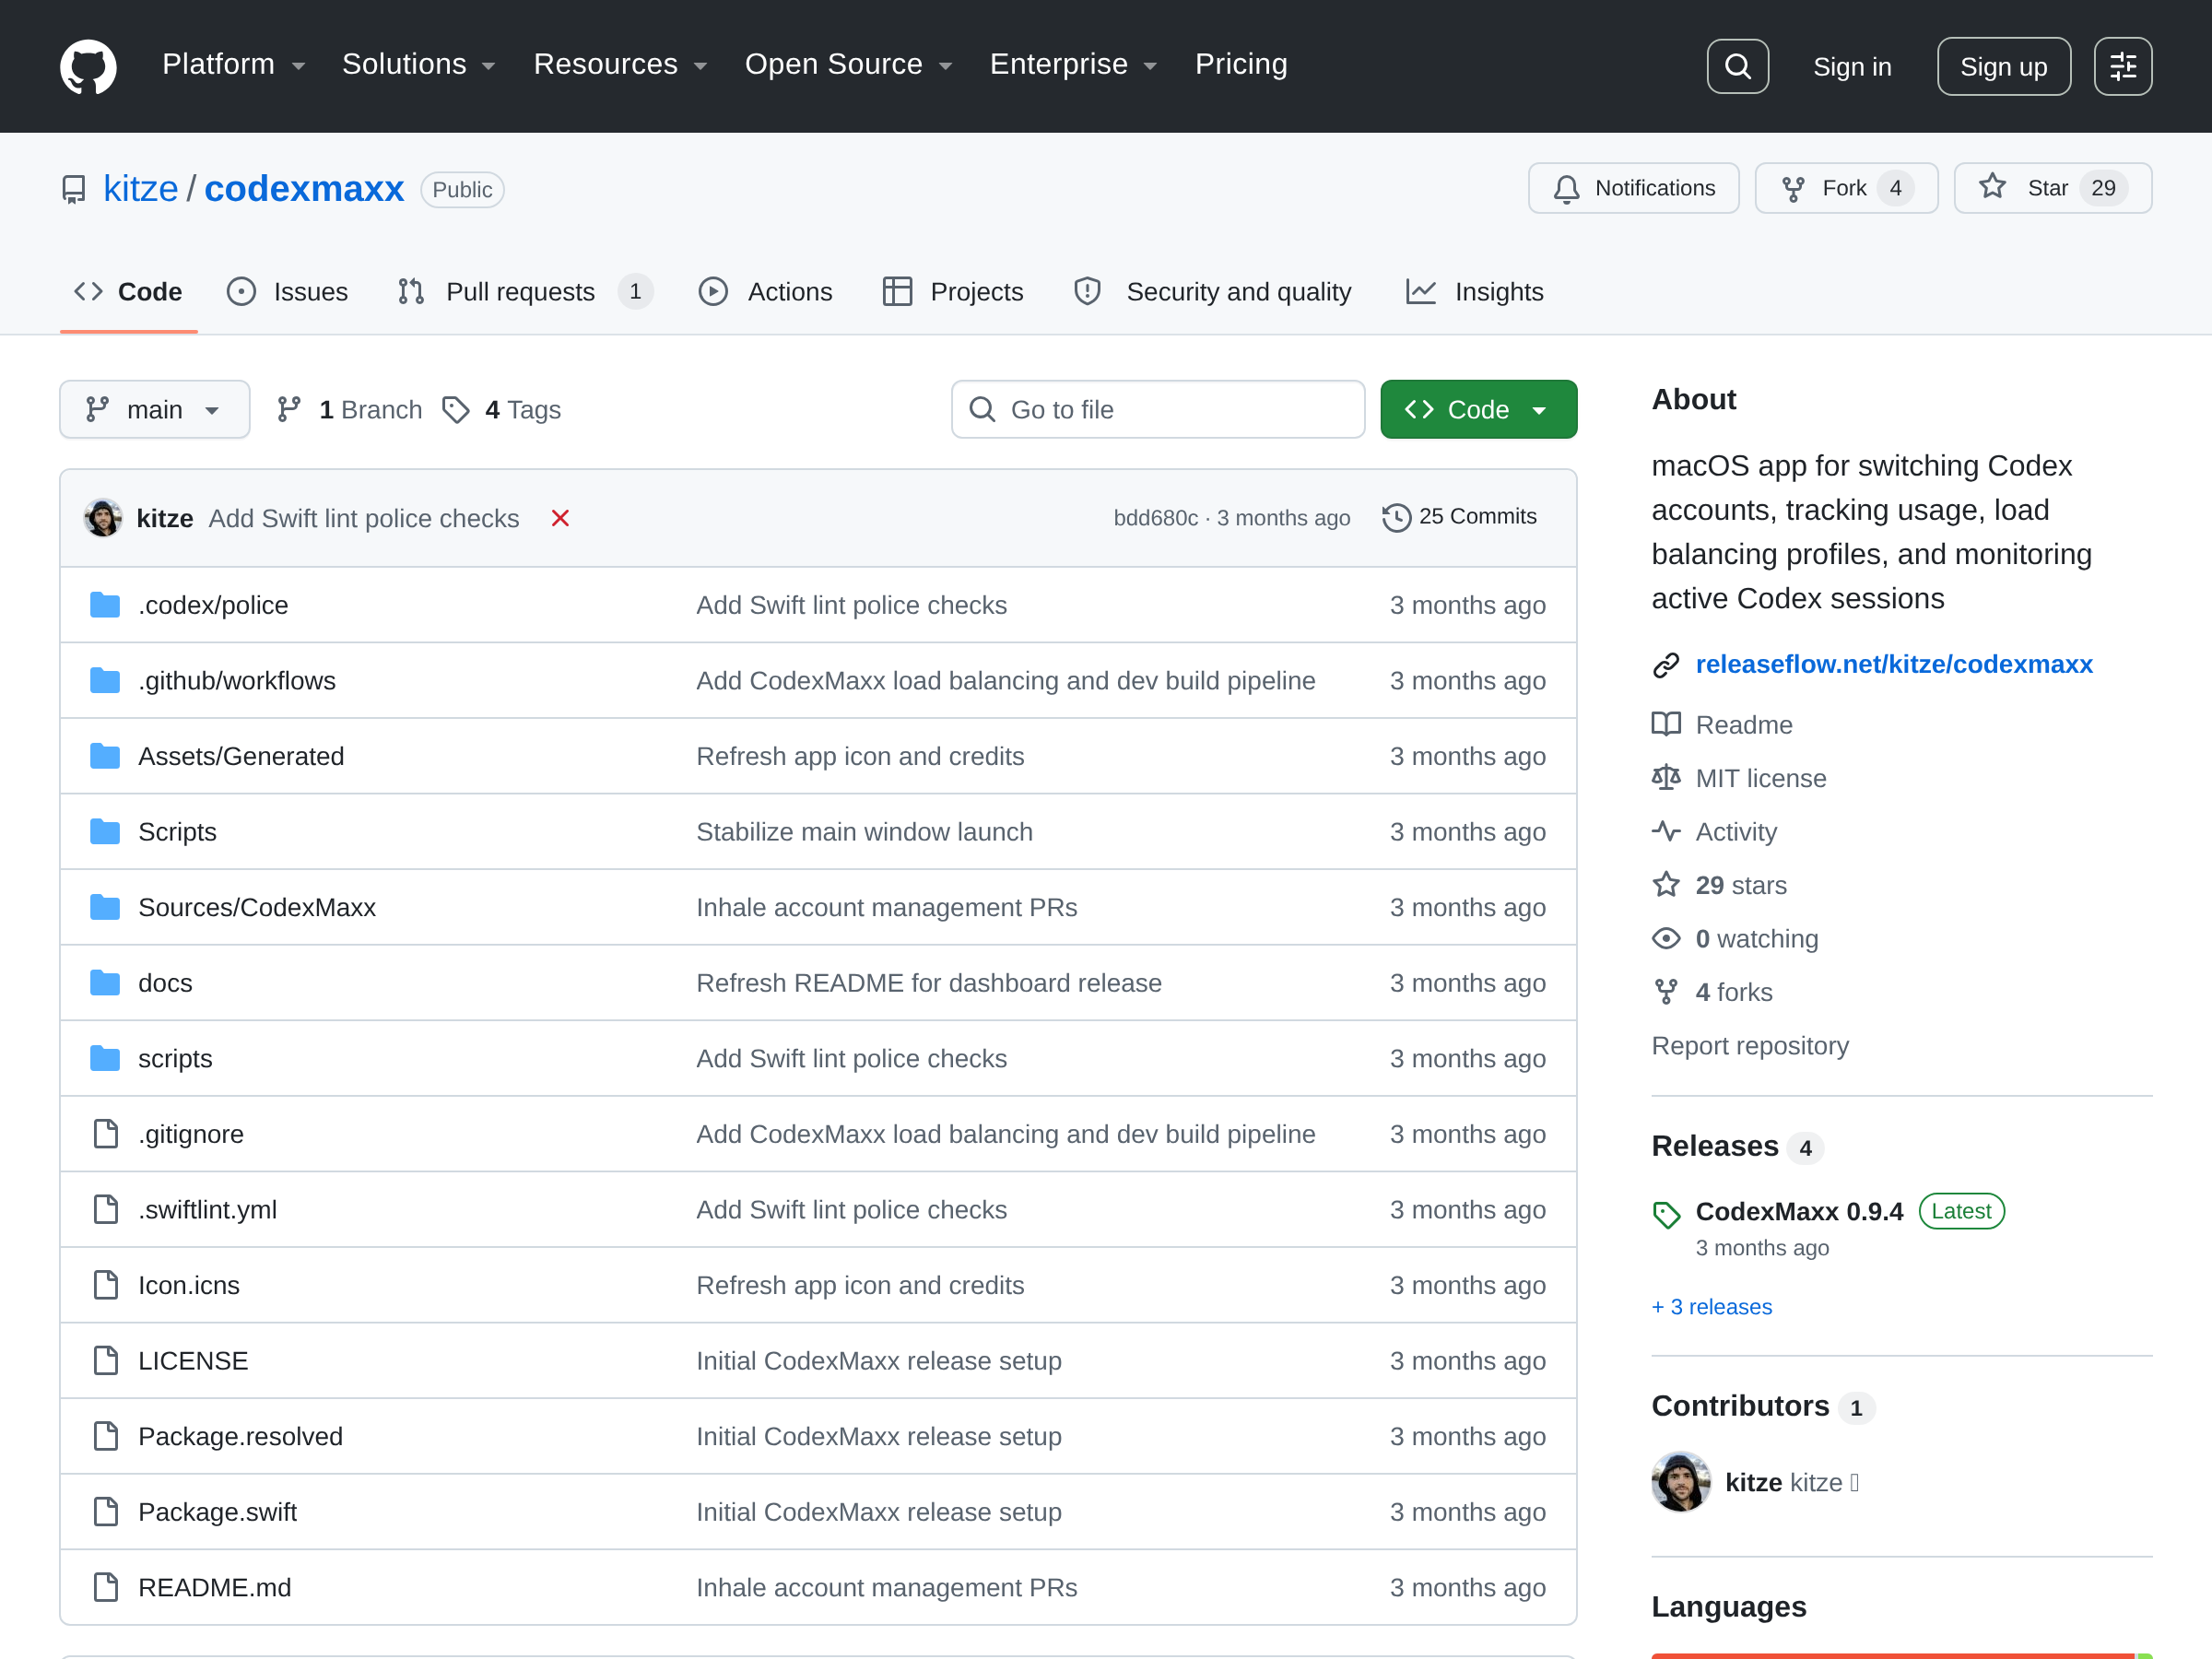Click the Notifications bell icon
The width and height of the screenshot is (2212, 1659).
click(x=1566, y=188)
